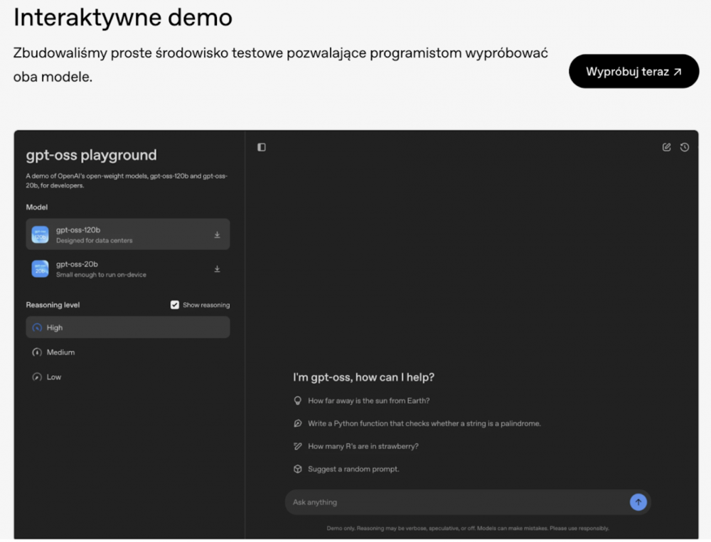
Task: Click the Wypróbuj teraz button
Action: point(634,71)
